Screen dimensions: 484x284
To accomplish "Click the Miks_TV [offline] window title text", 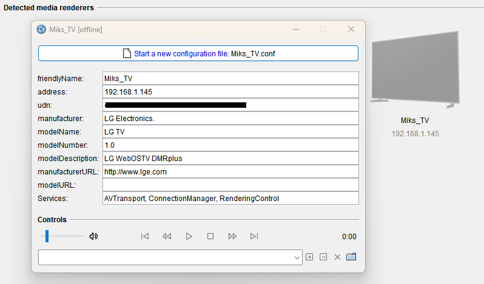I will pos(76,30).
